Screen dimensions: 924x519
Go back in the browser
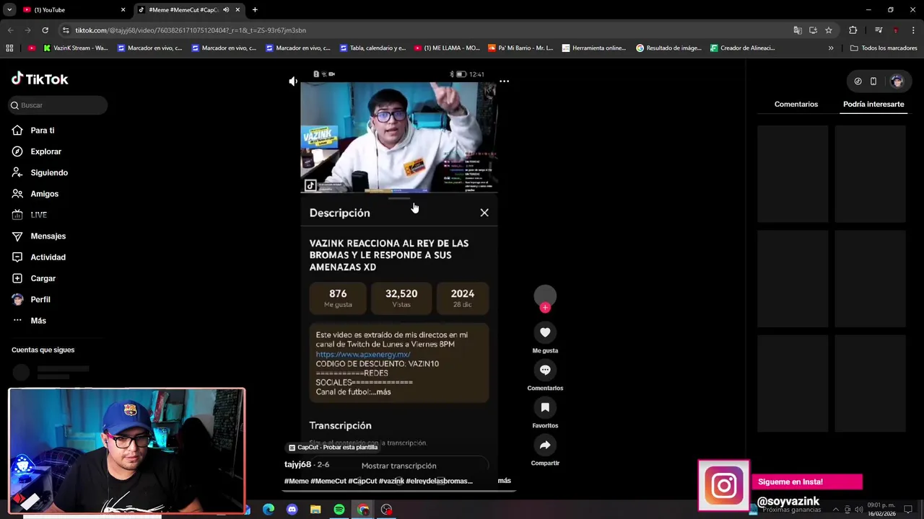(10, 30)
